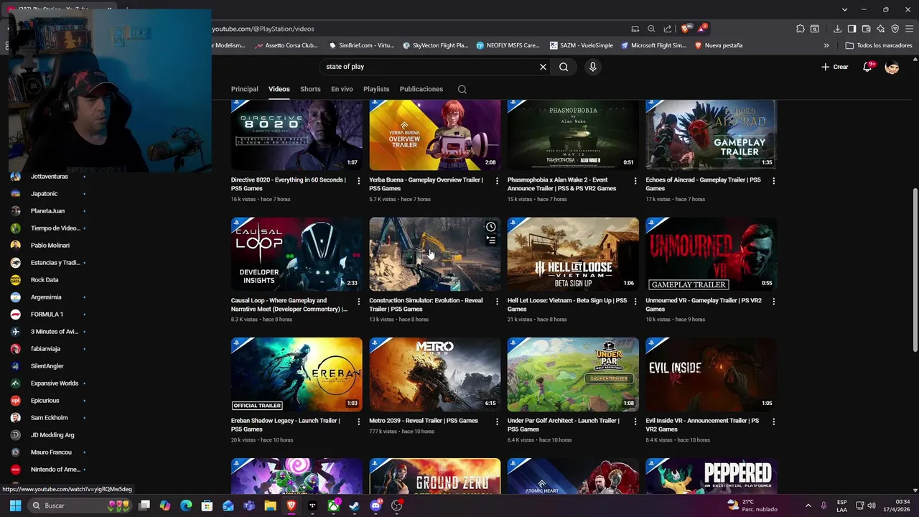
Task: Click the Crear button
Action: point(835,67)
